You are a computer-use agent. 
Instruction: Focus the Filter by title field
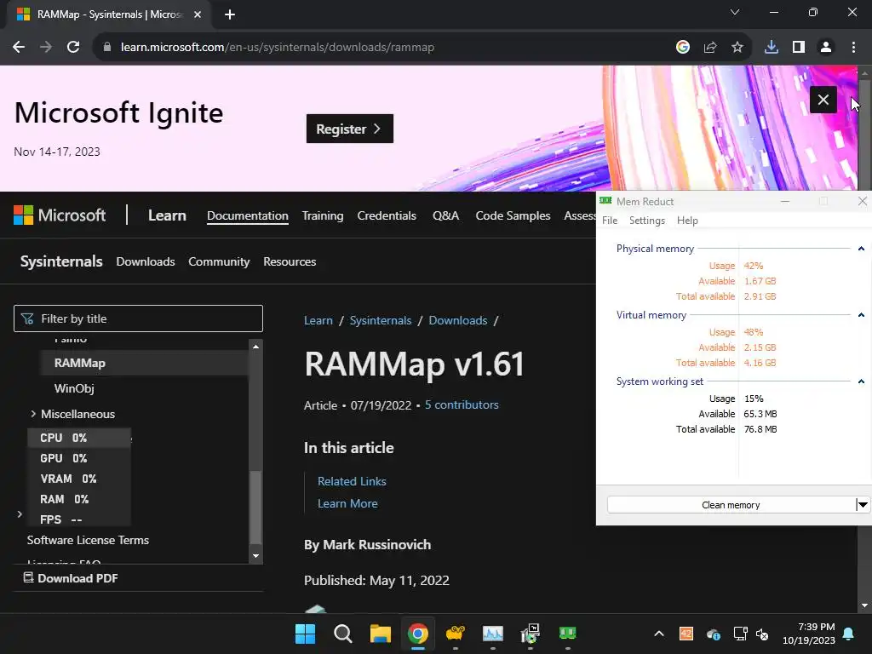(138, 318)
